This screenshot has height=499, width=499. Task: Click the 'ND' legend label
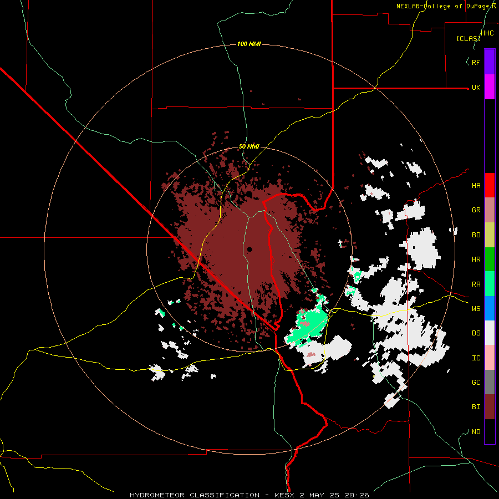(476, 432)
